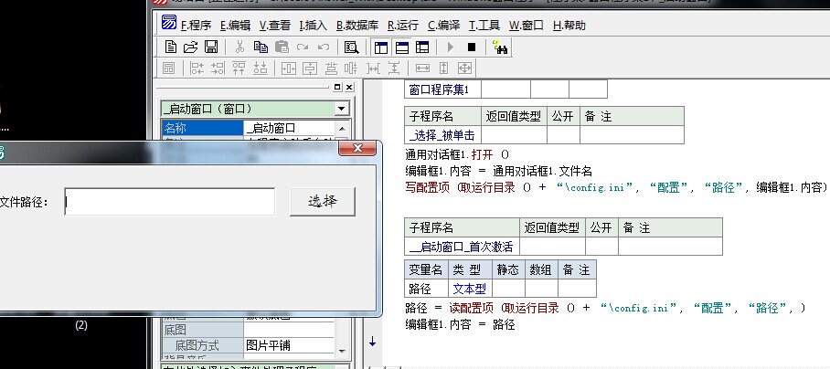
Task: Select the 名称 property row
Action: (x=203, y=128)
